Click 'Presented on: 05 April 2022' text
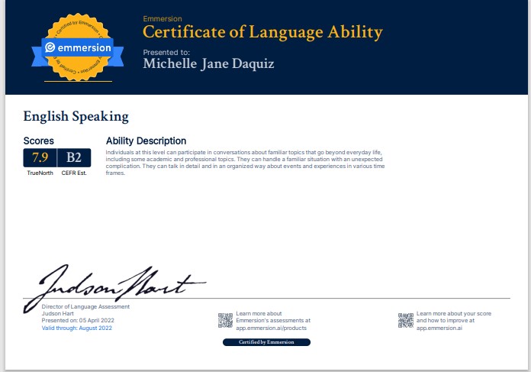This screenshot has height=372, width=531. (78, 321)
